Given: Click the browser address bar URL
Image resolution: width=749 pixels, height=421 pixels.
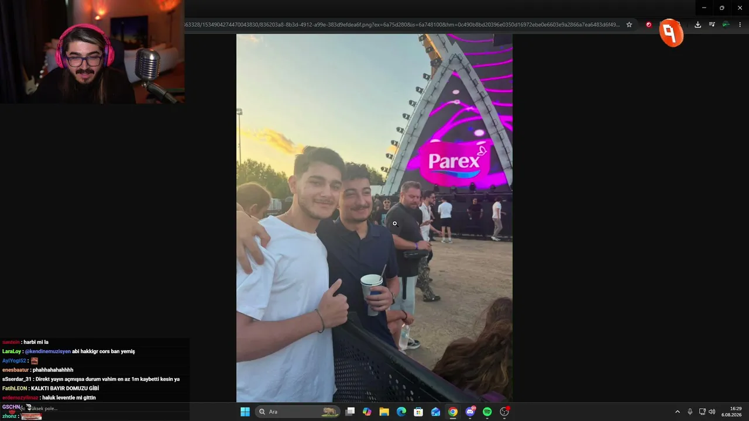Looking at the screenshot, I should coord(402,25).
